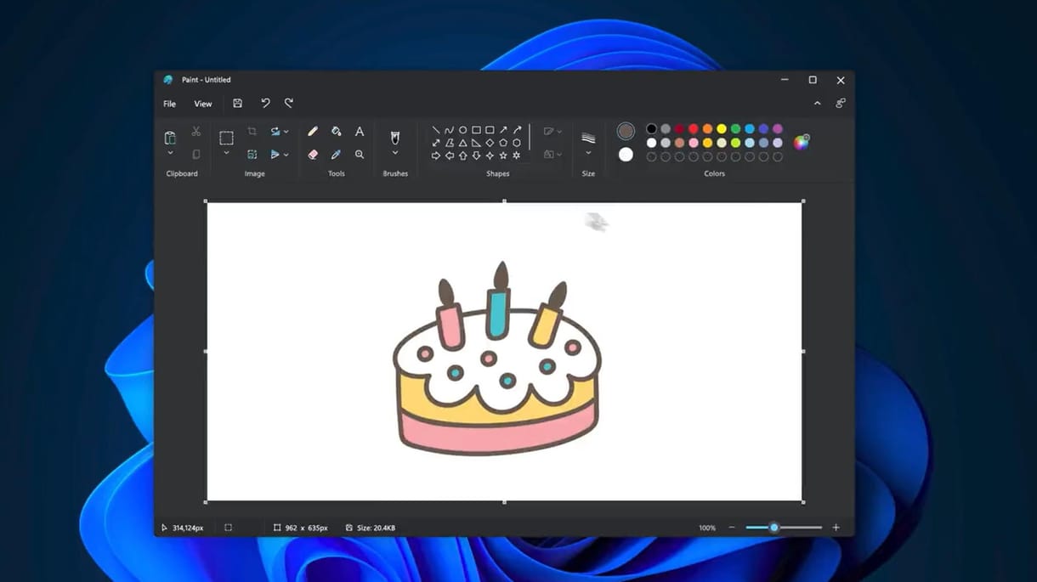Pick the Pentagon shape

503,143
